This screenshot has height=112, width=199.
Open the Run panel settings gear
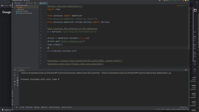click(186, 70)
